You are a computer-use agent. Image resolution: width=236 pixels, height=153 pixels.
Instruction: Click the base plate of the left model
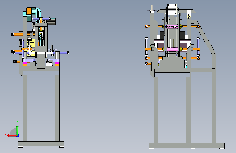click(x=41, y=144)
